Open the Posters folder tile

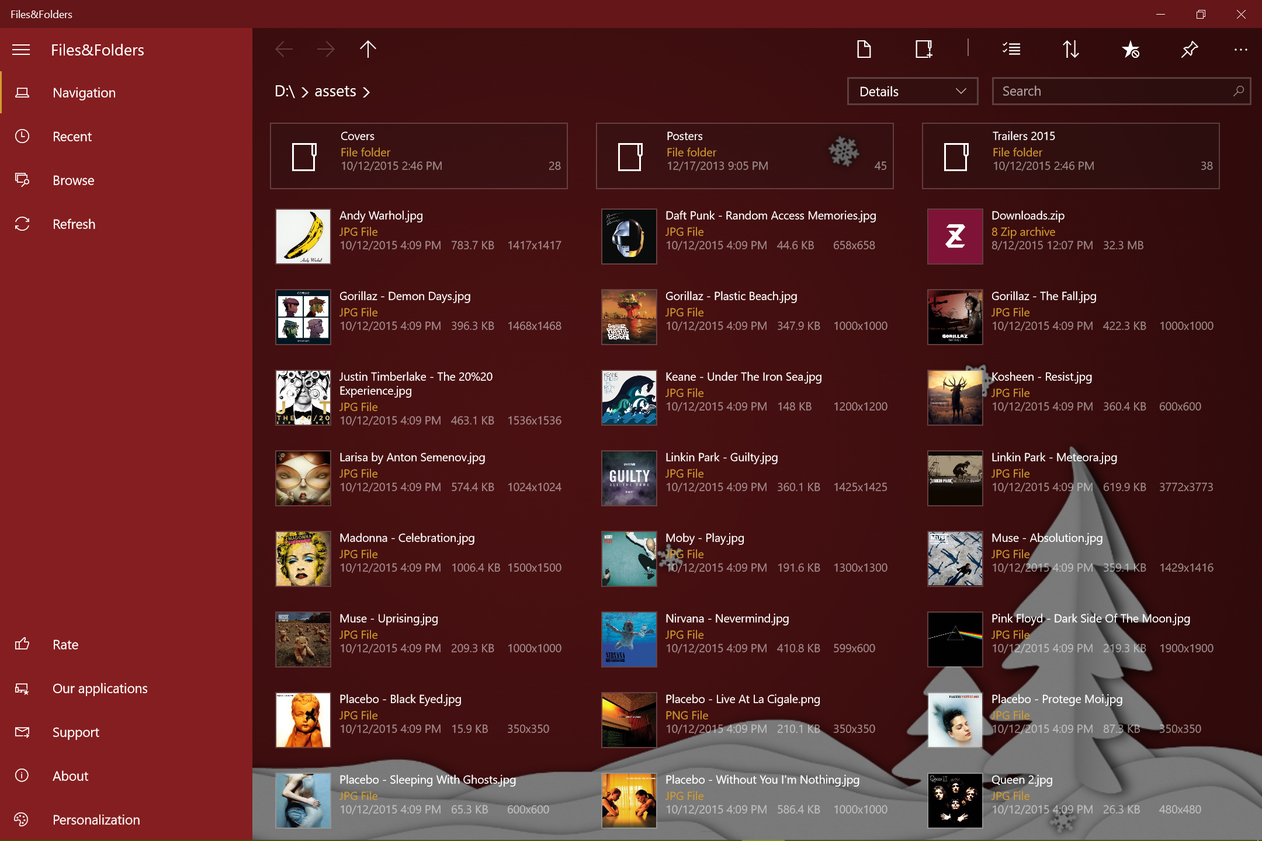pyautogui.click(x=744, y=156)
